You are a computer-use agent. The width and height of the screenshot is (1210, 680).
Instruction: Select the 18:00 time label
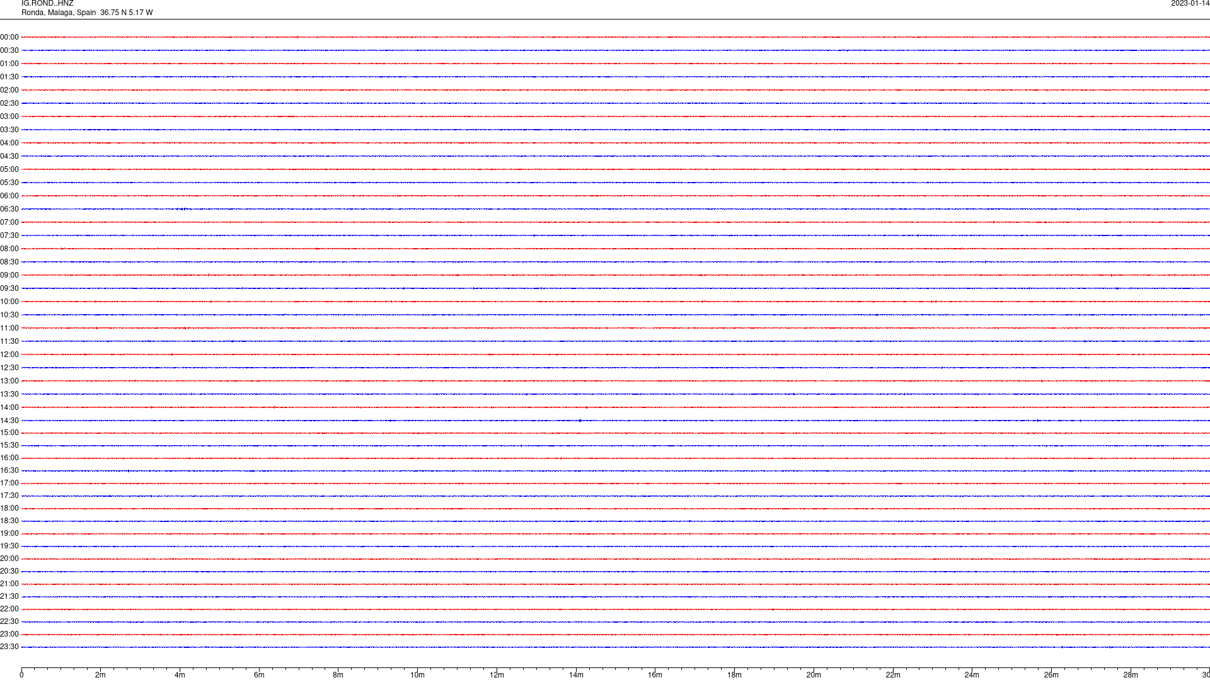(9, 508)
